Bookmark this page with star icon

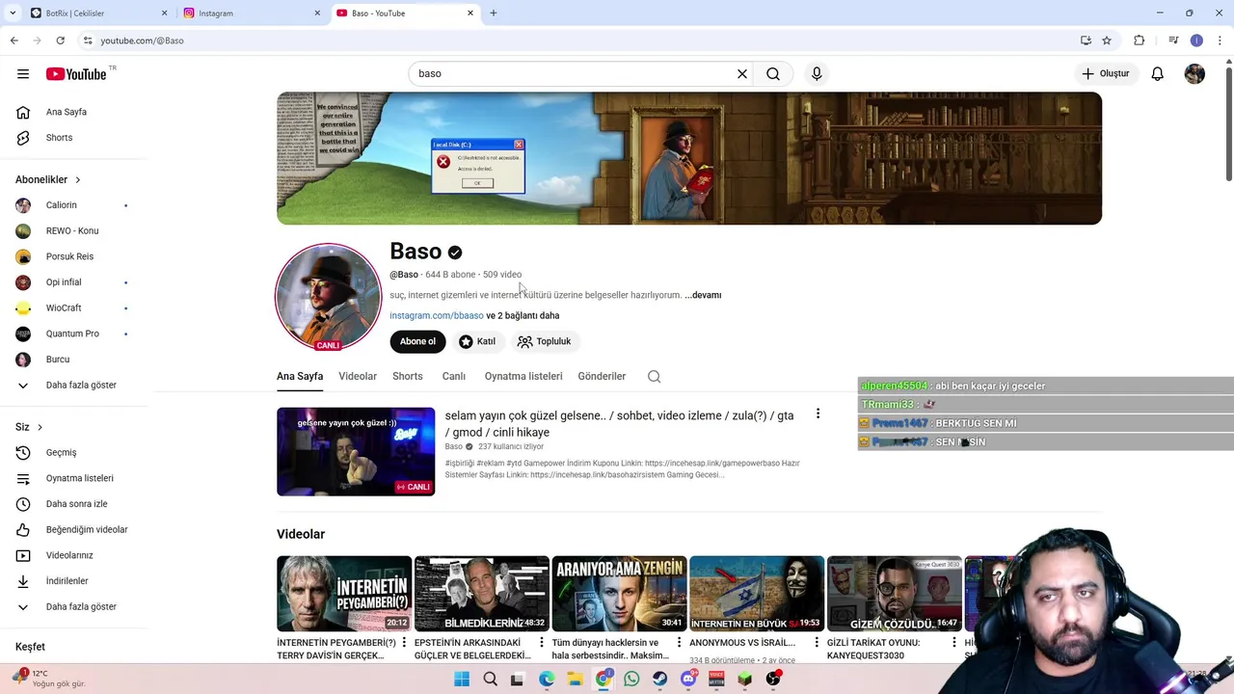(1107, 40)
